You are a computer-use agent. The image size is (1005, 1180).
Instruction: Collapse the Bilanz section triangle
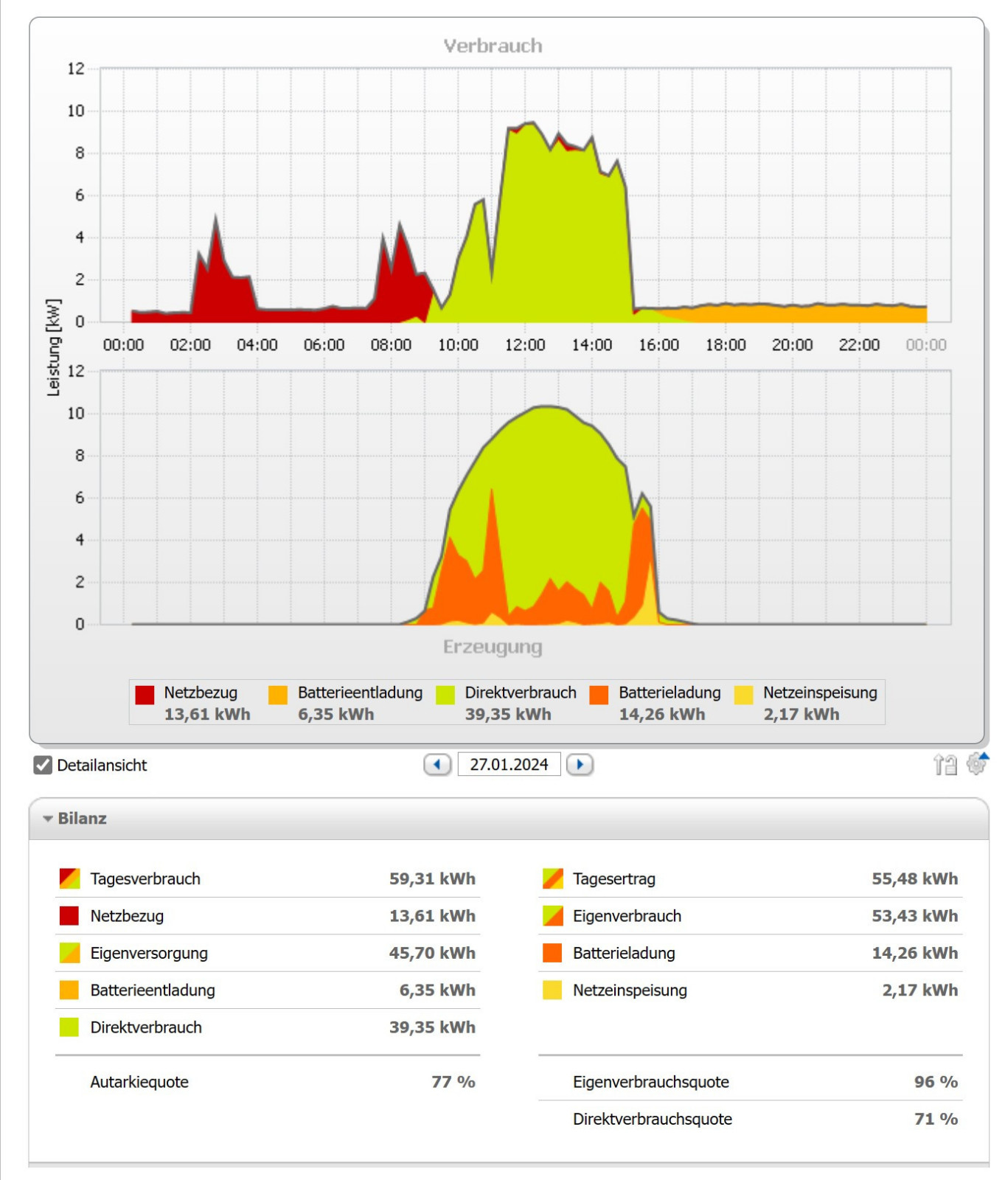point(48,819)
